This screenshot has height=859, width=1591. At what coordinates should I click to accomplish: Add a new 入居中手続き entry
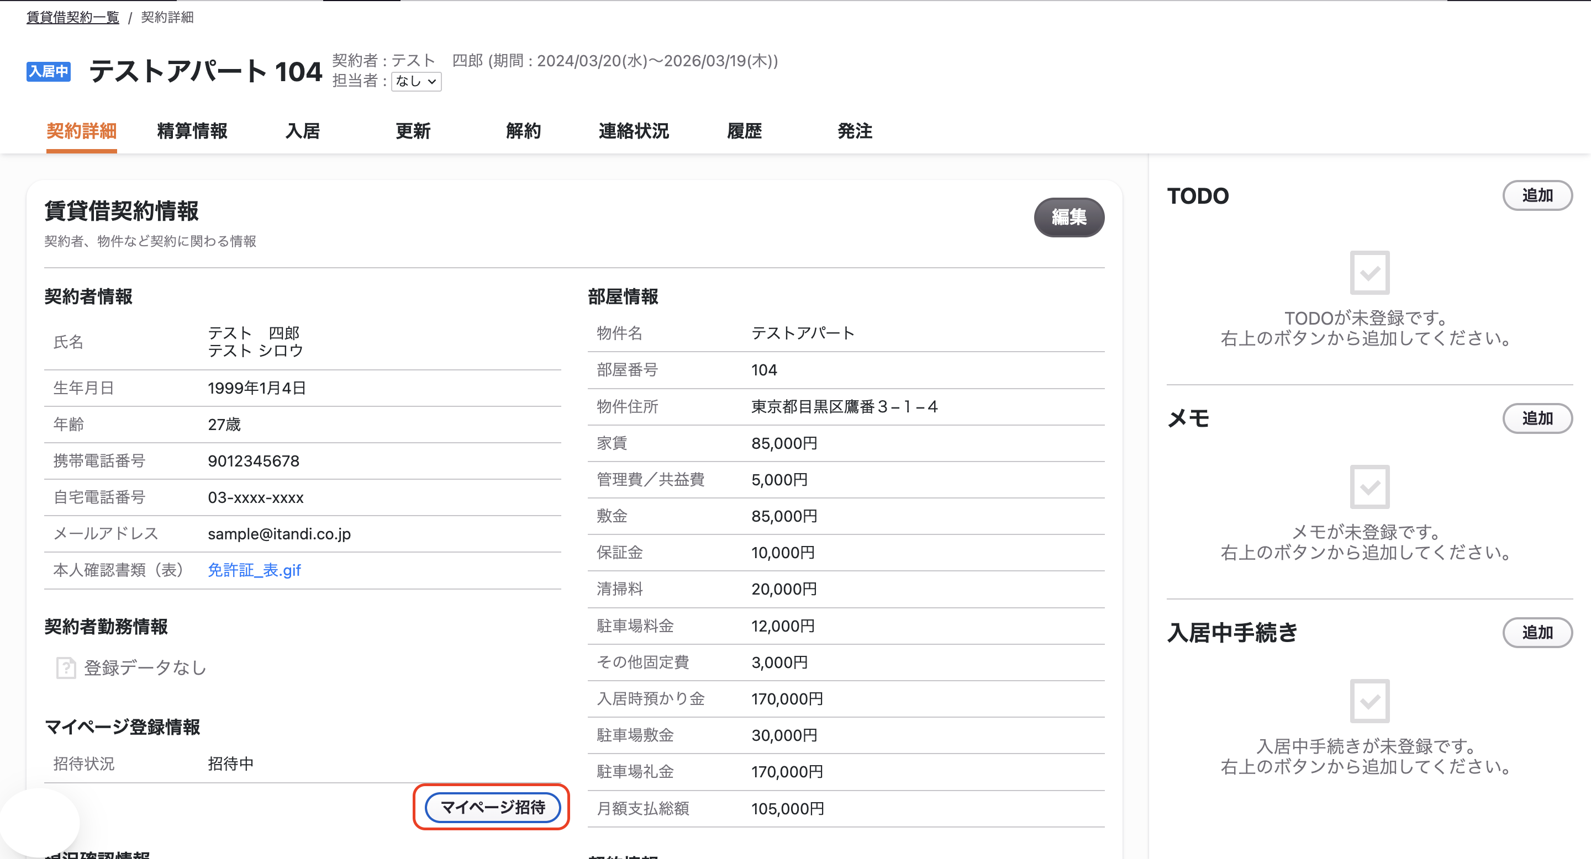1537,633
